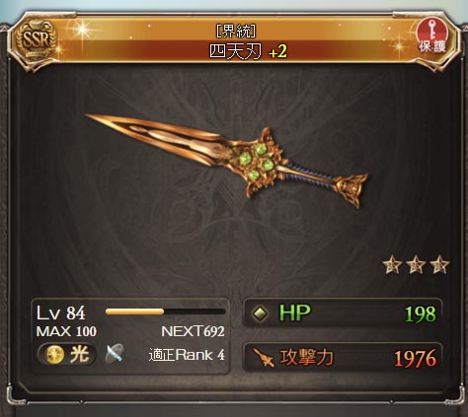Click the weapon name 四天刃
This screenshot has width=468, height=417.
pos(236,51)
